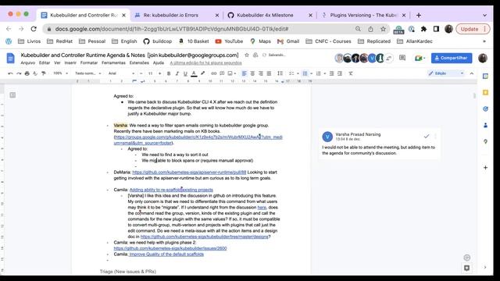Reload the page in the browser
The image size is (500, 281).
[34, 29]
